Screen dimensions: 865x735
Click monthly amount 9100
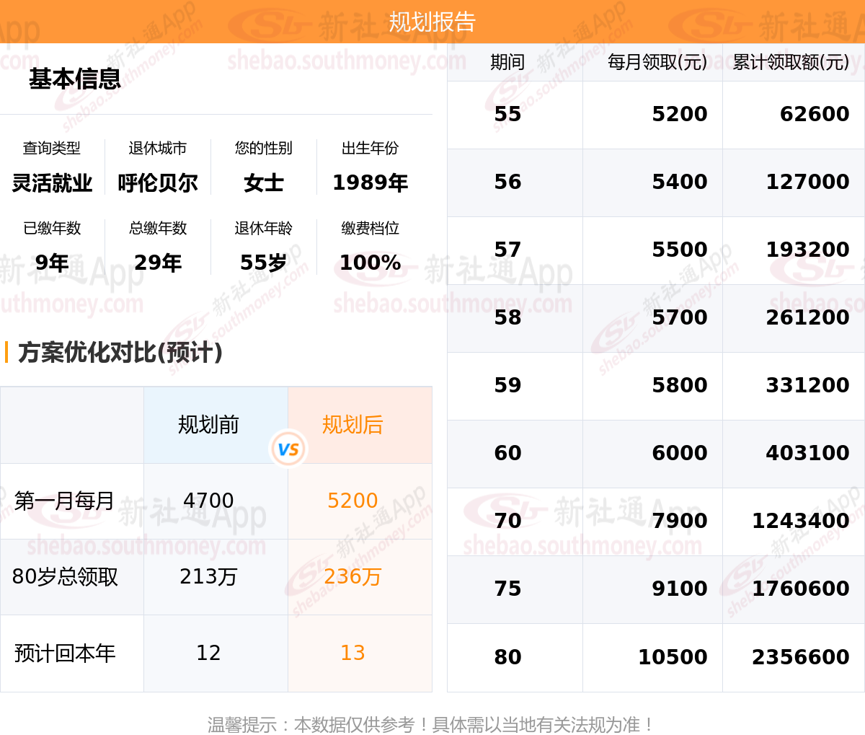[680, 589]
